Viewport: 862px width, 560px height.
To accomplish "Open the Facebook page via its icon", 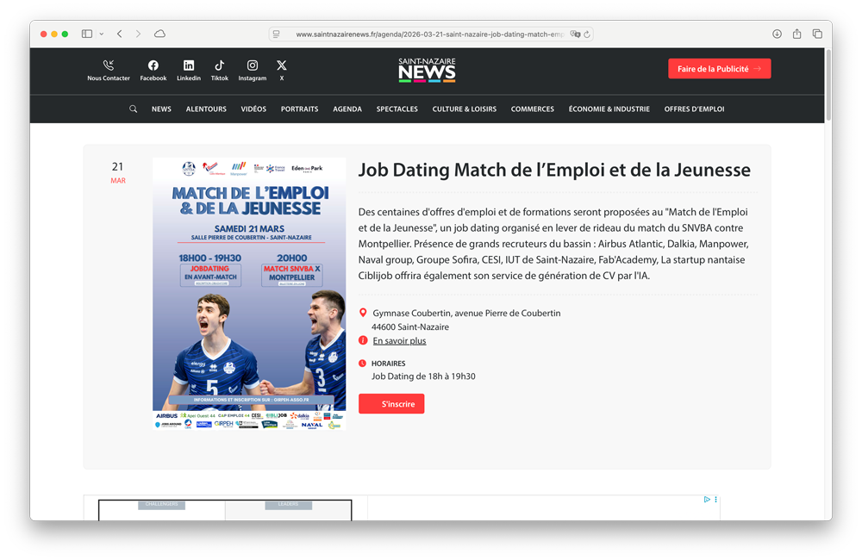I will pos(153,64).
